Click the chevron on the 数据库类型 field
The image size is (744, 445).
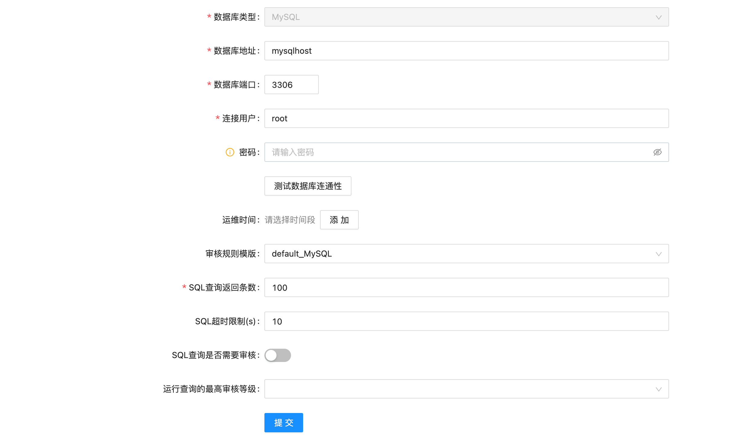659,17
